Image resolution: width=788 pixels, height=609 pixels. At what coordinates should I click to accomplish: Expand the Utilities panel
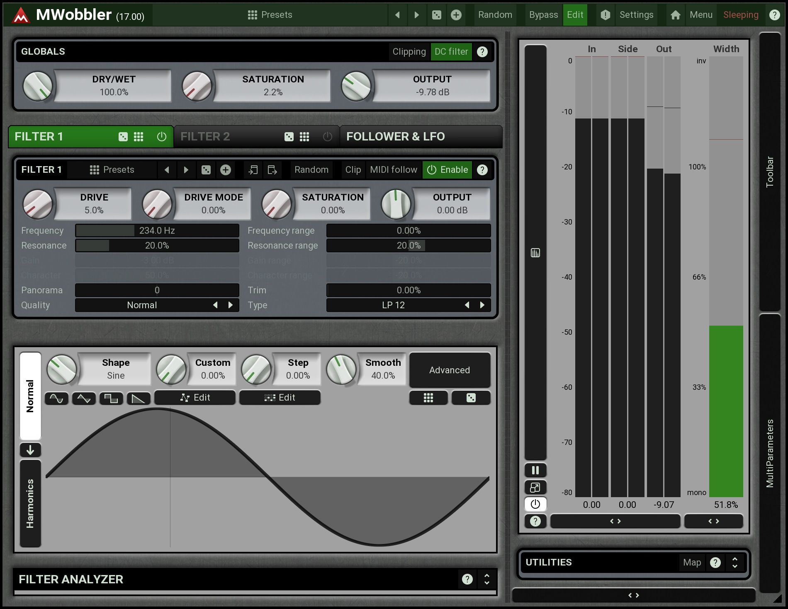[734, 563]
